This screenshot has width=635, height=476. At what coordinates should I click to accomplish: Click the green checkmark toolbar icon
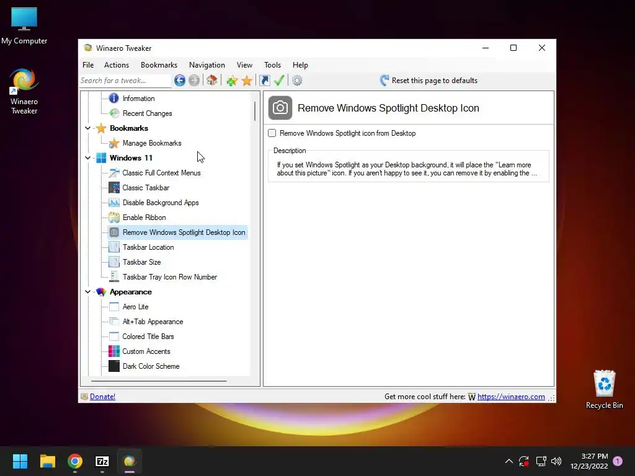(x=279, y=81)
